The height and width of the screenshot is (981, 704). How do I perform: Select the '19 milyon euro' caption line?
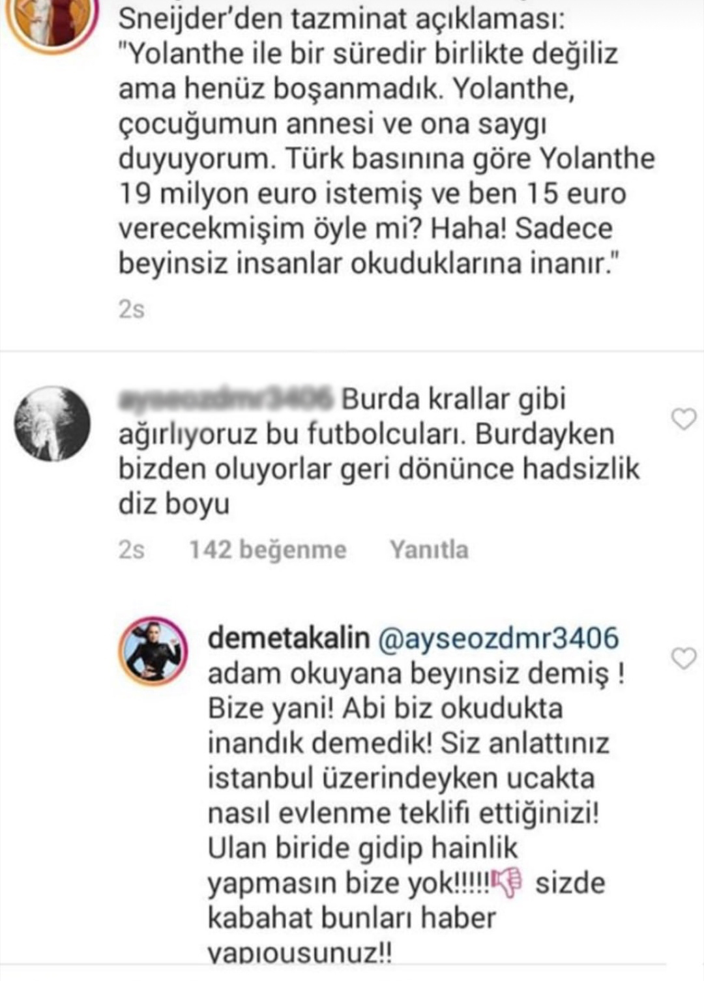click(372, 194)
